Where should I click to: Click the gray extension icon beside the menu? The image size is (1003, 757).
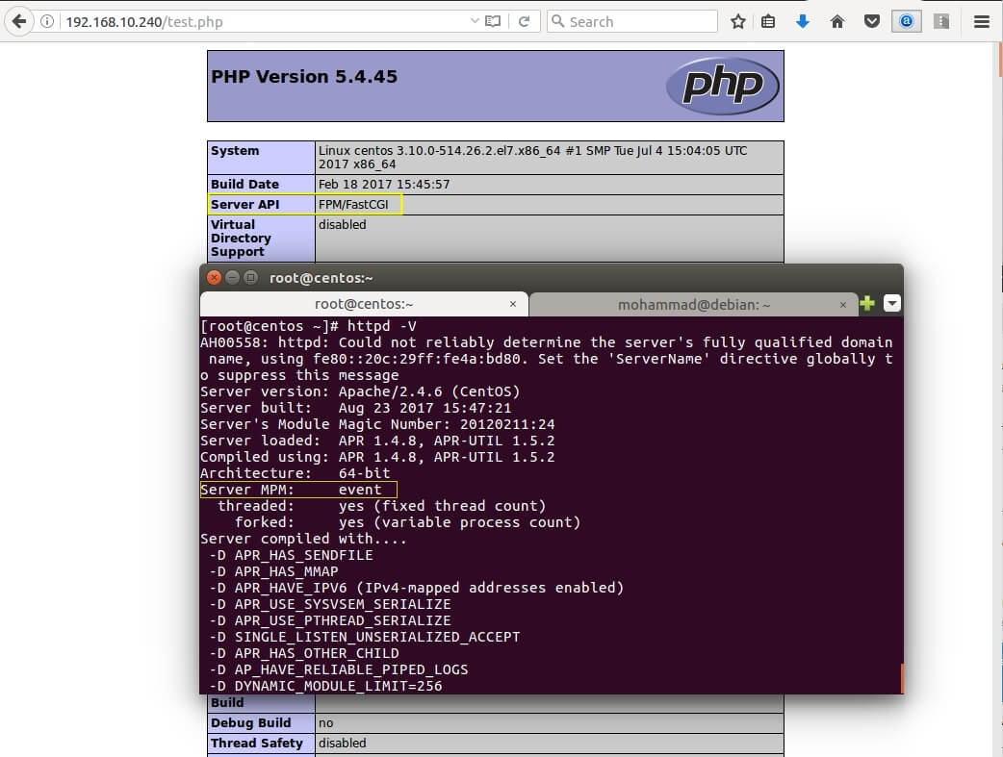(x=941, y=21)
